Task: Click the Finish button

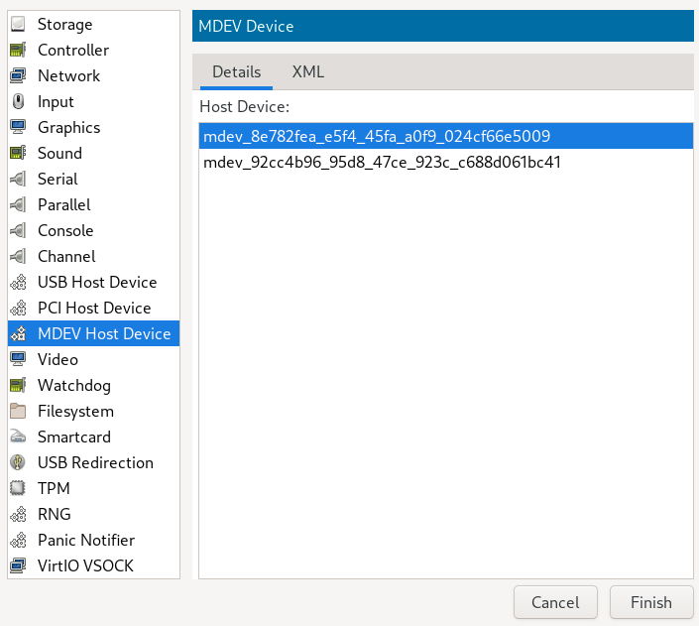Action: [651, 602]
